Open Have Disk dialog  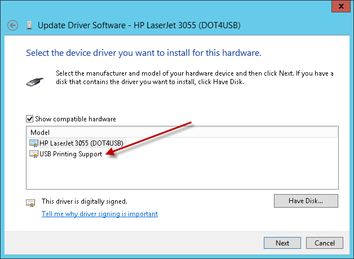pos(306,201)
